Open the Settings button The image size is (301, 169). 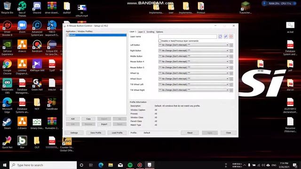74,133
